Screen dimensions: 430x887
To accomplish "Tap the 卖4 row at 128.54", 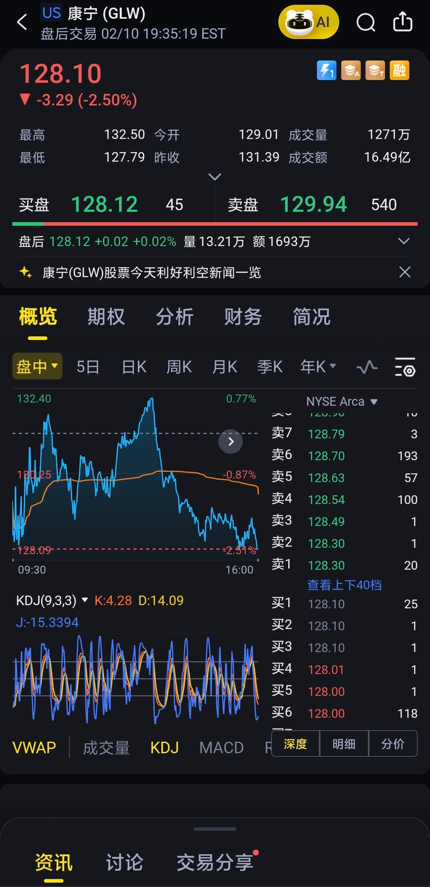I will point(344,499).
